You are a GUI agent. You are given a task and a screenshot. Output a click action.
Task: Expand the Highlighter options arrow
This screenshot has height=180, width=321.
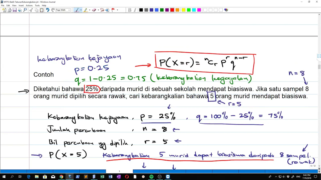coord(90,10)
